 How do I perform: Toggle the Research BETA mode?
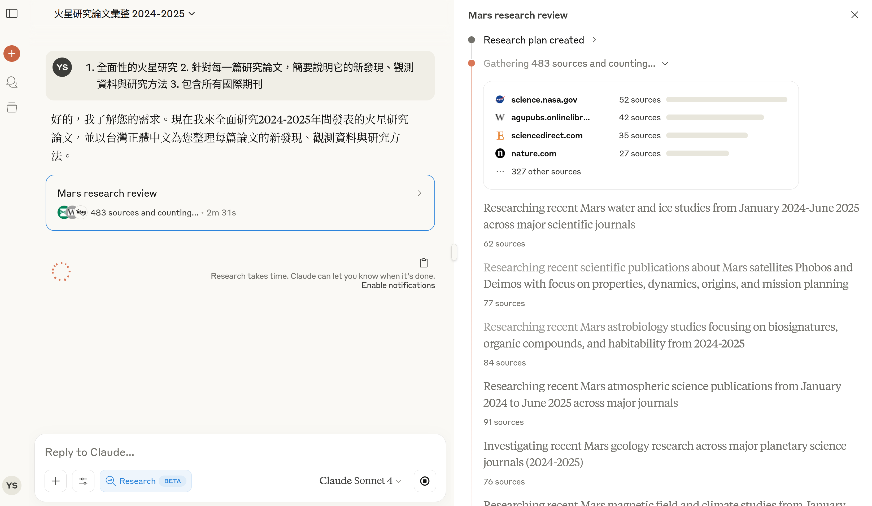coord(145,481)
